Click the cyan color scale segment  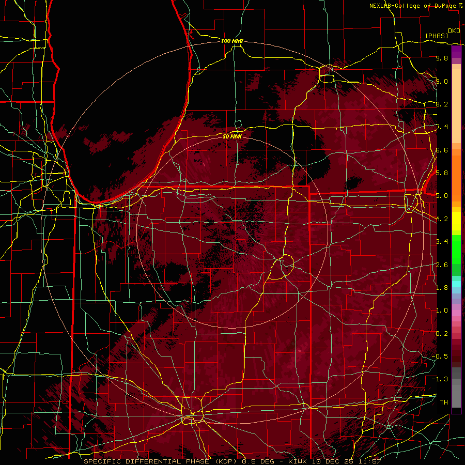[456, 284]
